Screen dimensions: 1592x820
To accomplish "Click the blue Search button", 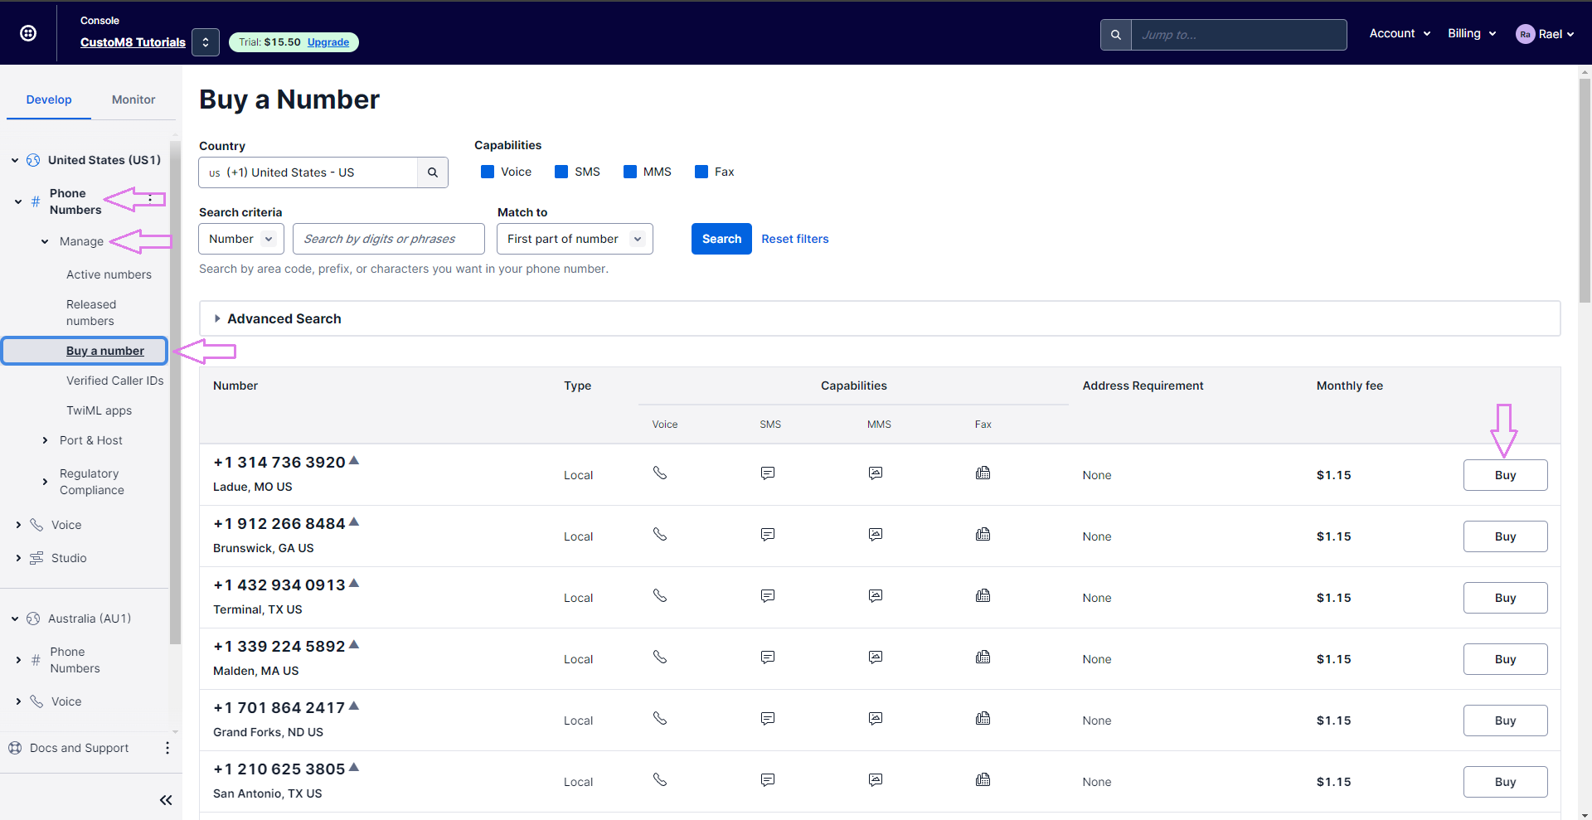I will (721, 239).
